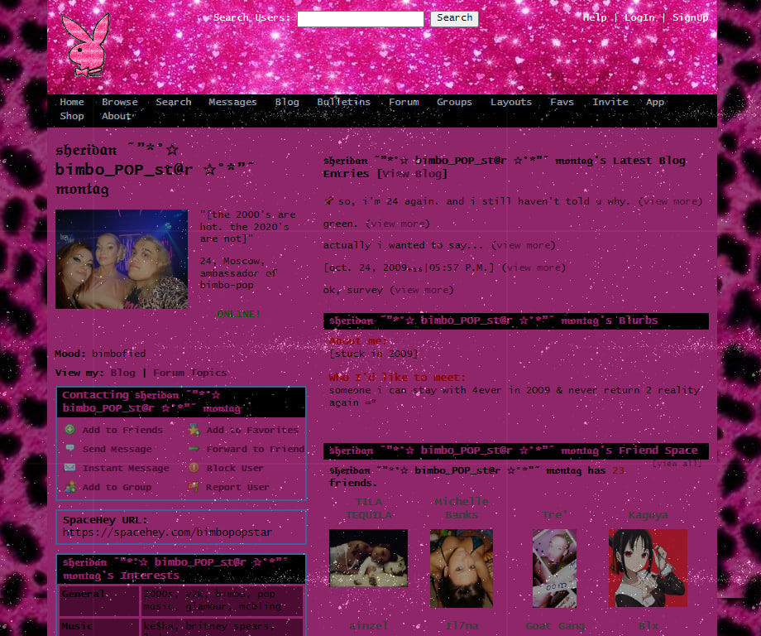Image resolution: width=761 pixels, height=636 pixels.
Task: Click Tre' friend photo
Action: pyautogui.click(x=554, y=568)
